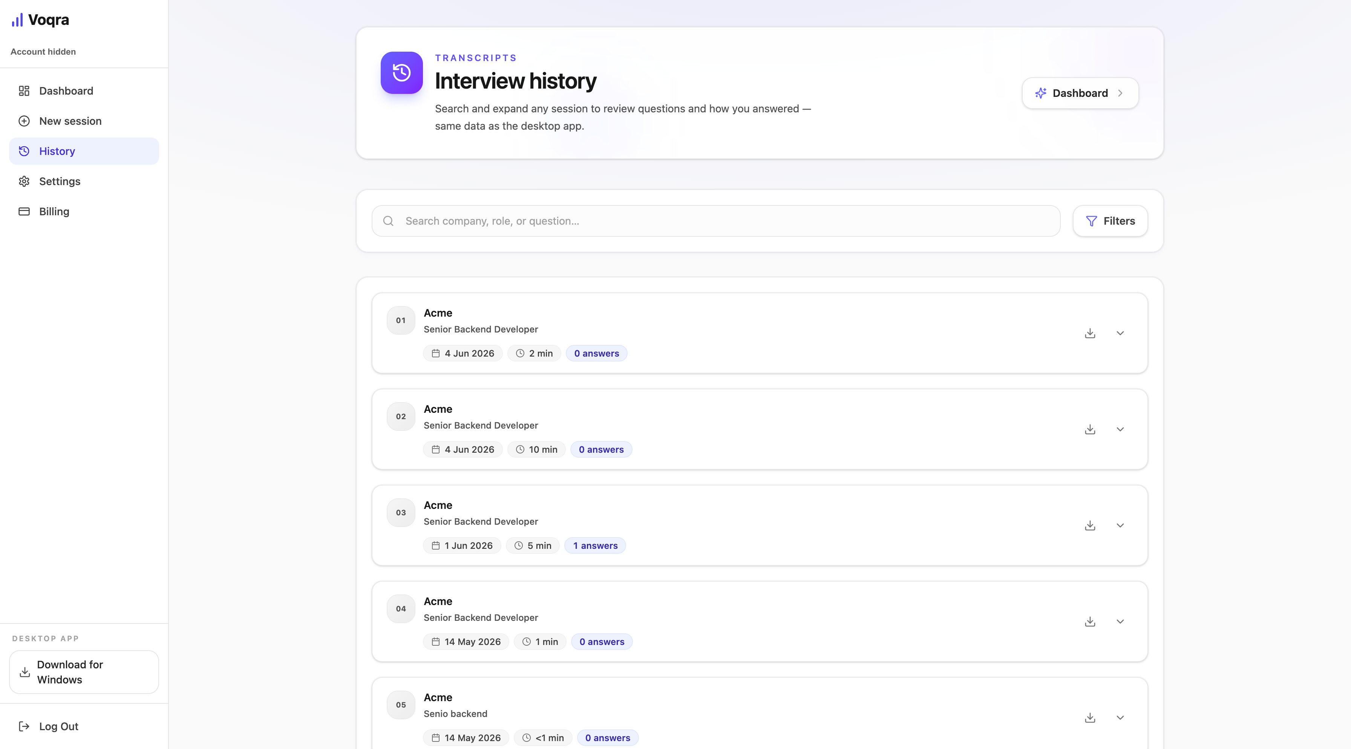Open the Filters button
Viewport: 1351px width, 749px height.
1110,221
